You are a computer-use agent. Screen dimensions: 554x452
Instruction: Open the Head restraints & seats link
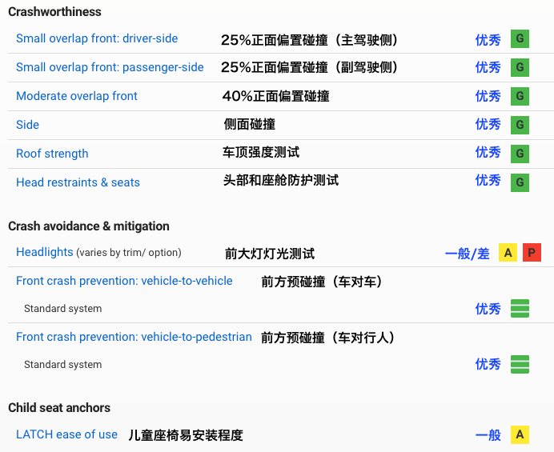point(78,182)
